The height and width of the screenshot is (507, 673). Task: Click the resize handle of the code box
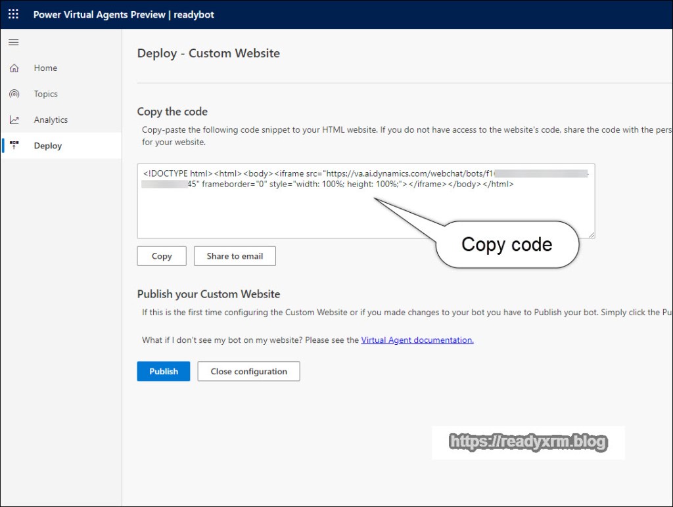click(x=591, y=234)
